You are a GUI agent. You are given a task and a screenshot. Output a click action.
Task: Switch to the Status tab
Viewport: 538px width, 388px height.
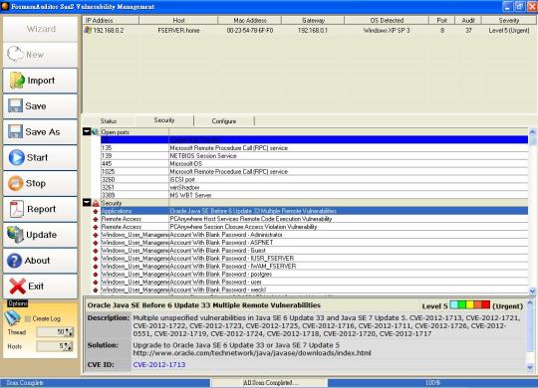point(109,121)
